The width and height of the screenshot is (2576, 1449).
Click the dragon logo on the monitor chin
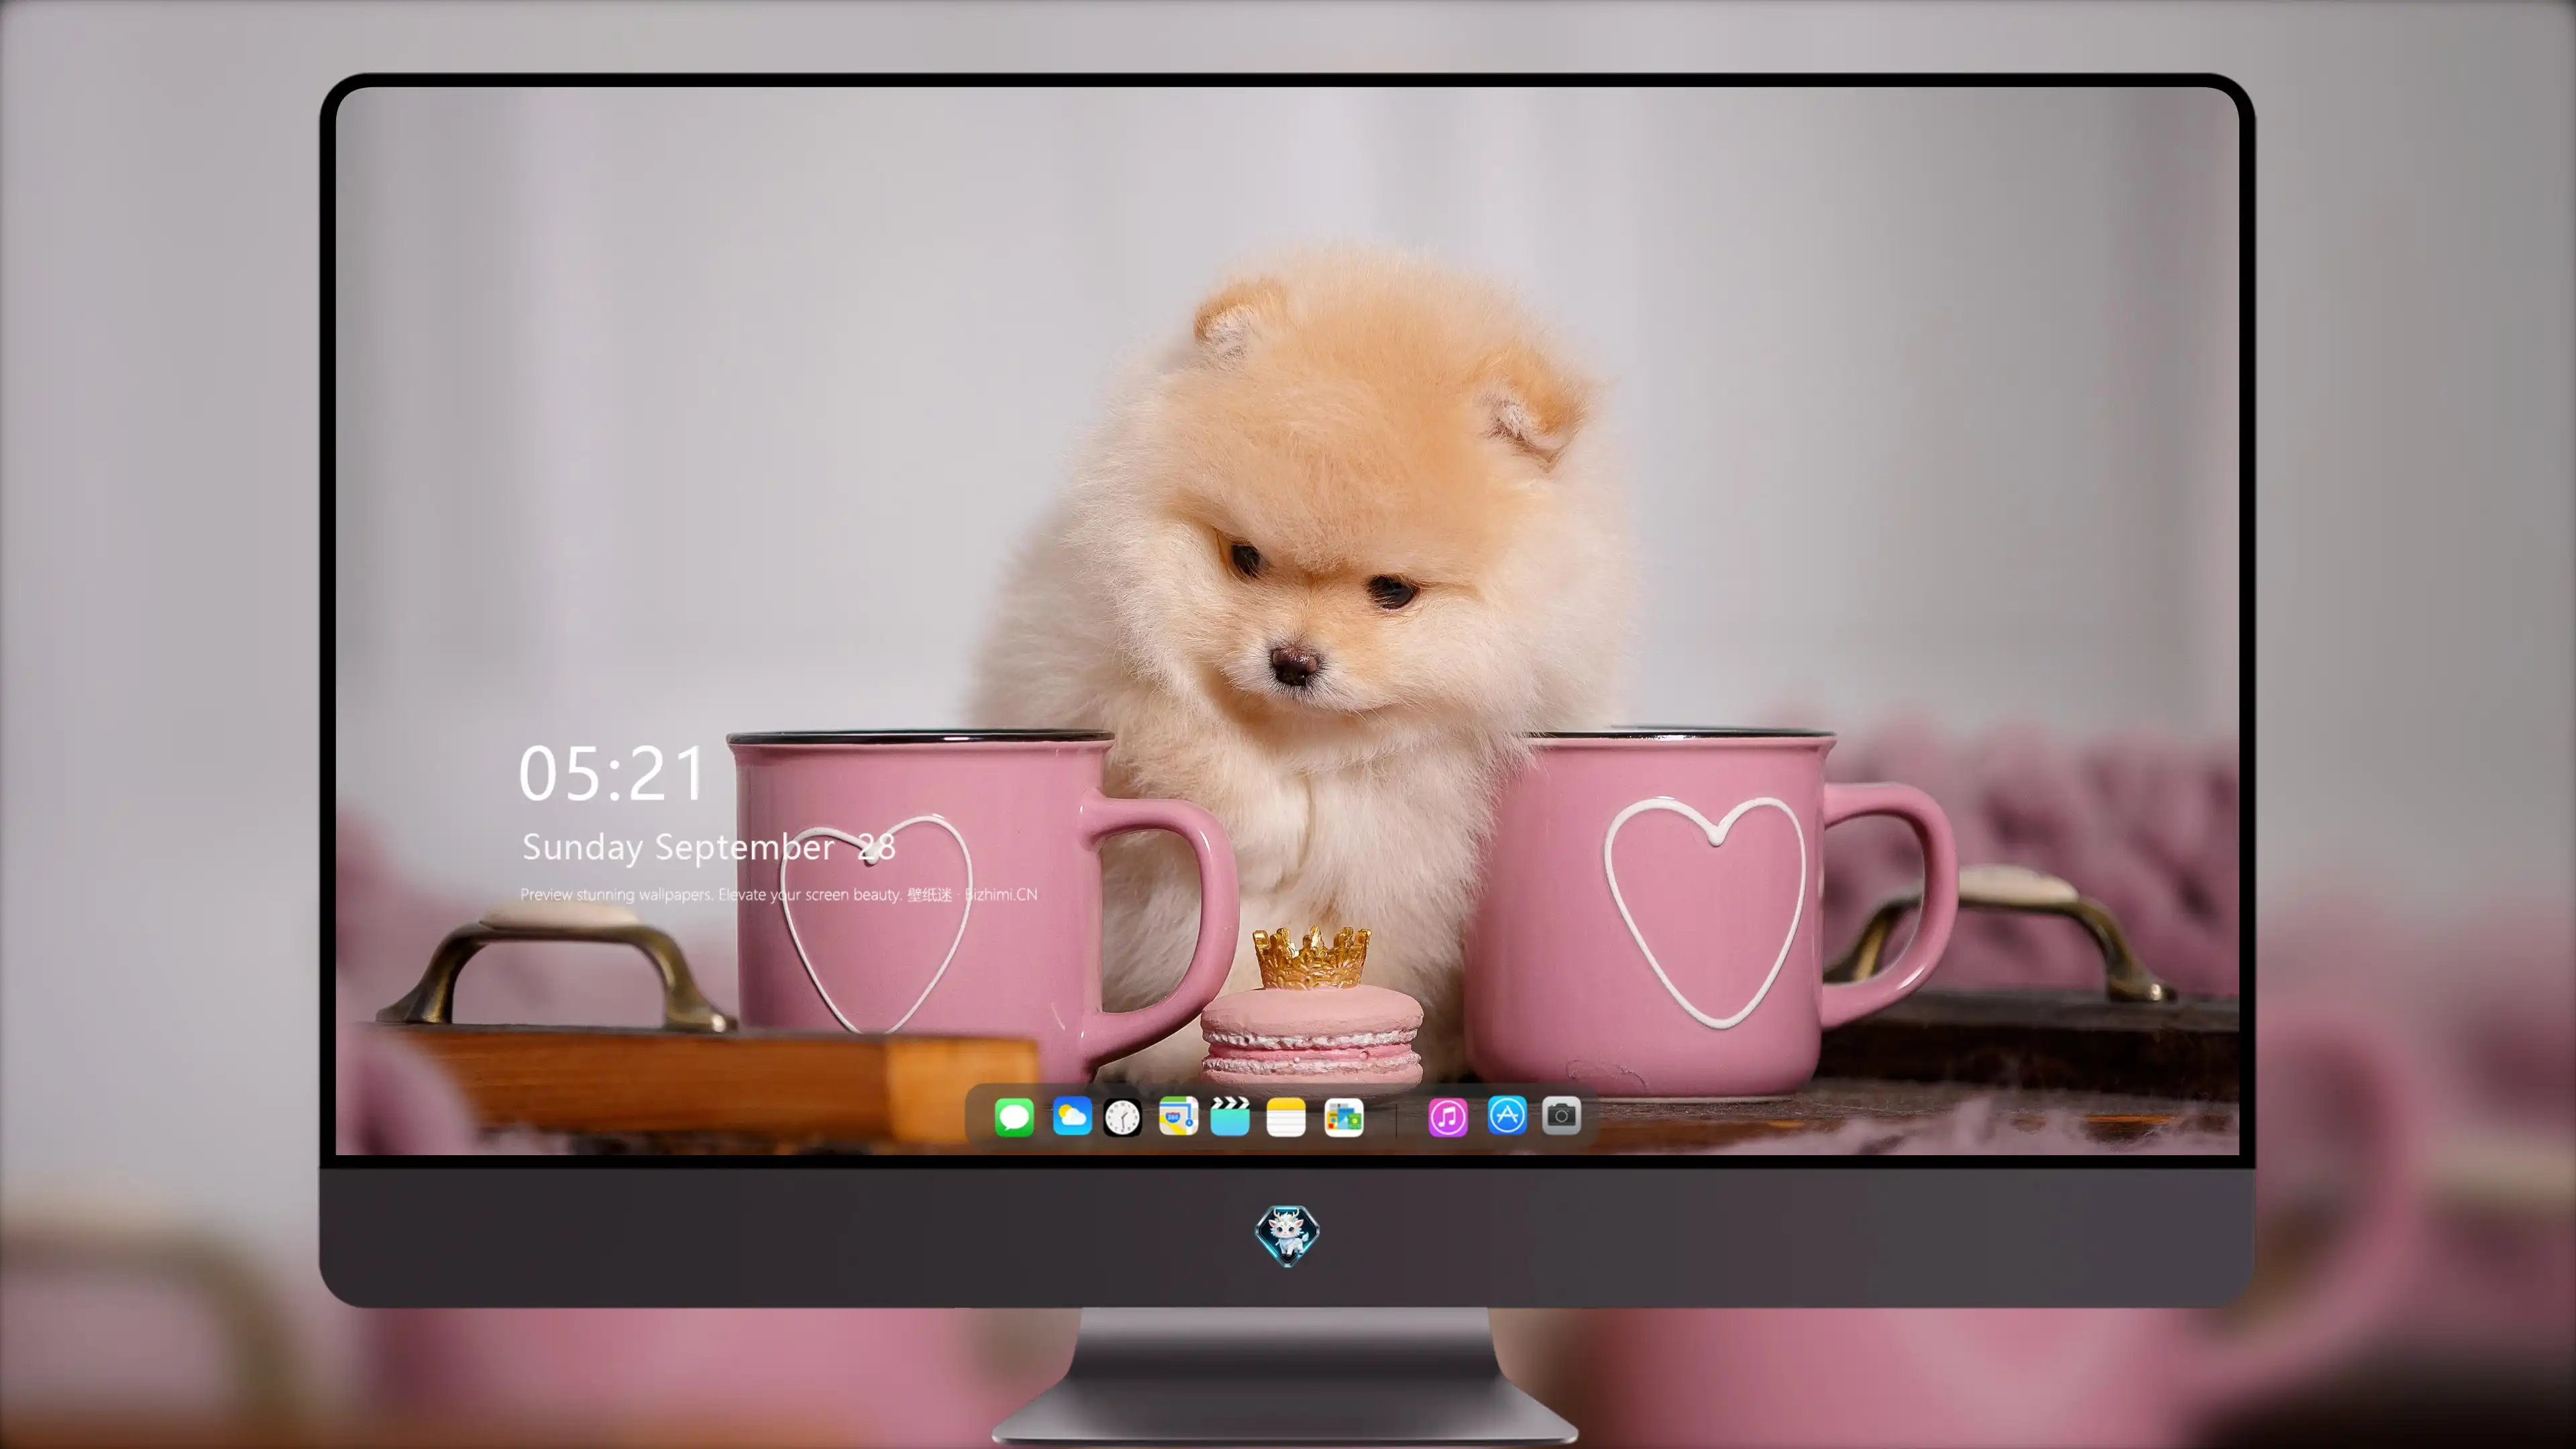(x=1287, y=1235)
